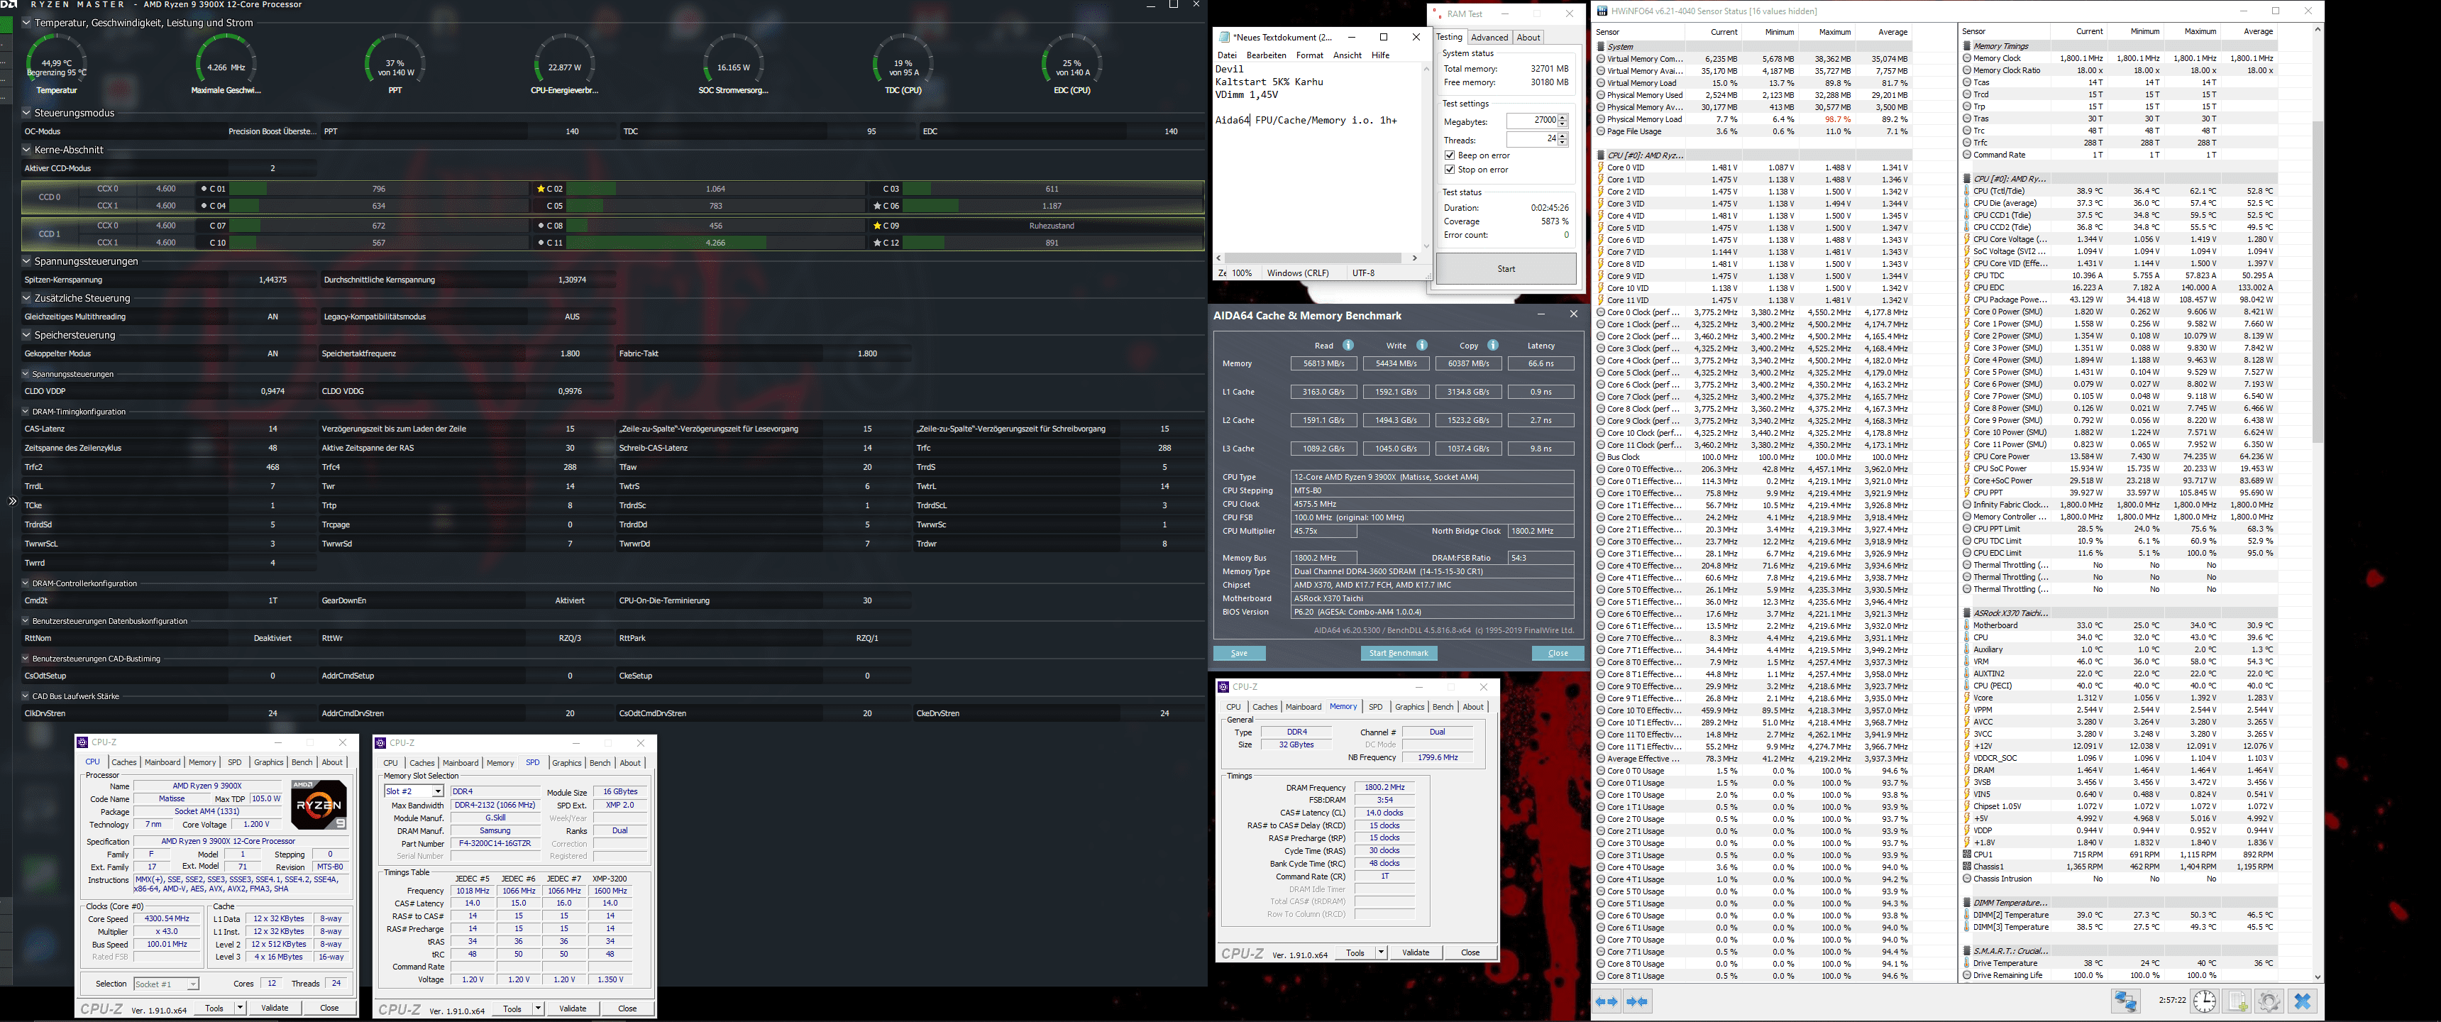The height and width of the screenshot is (1022, 2441).
Task: Open HWiNFO network monitors icon
Action: (2125, 1001)
